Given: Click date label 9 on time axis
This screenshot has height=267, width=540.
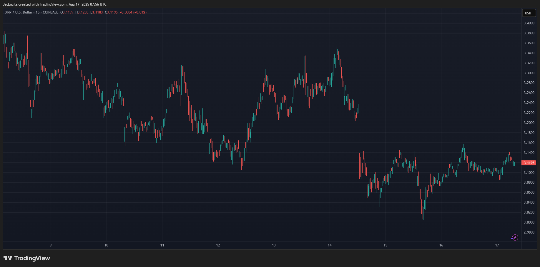Looking at the screenshot, I should coord(51,245).
